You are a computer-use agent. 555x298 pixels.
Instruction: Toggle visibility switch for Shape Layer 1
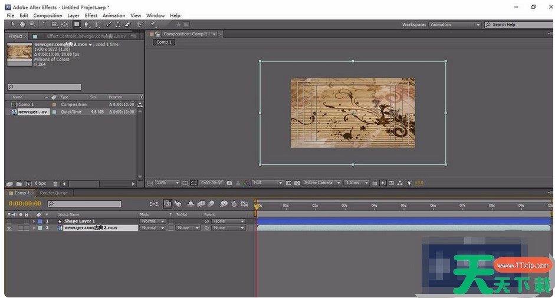pyautogui.click(x=9, y=221)
